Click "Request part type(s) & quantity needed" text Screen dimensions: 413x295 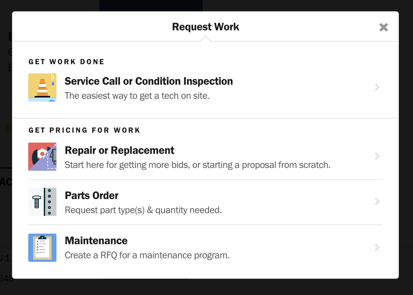pos(143,210)
